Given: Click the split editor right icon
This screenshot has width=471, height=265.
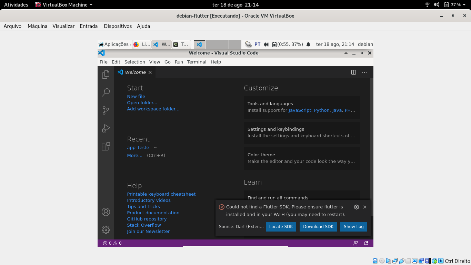Looking at the screenshot, I should click(x=353, y=72).
